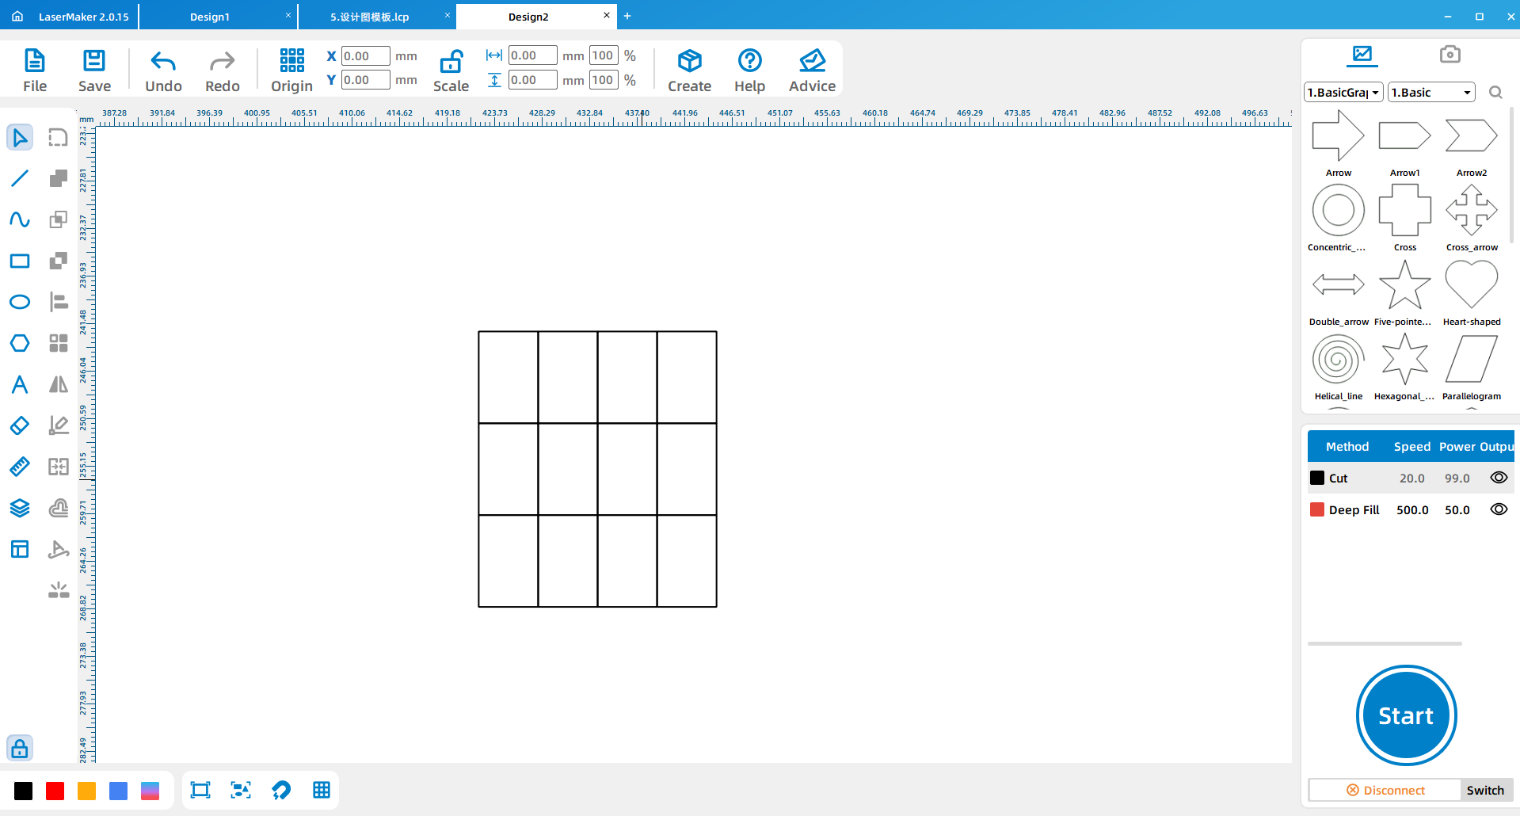
Task: Toggle the Scale lock icon
Action: tap(451, 62)
